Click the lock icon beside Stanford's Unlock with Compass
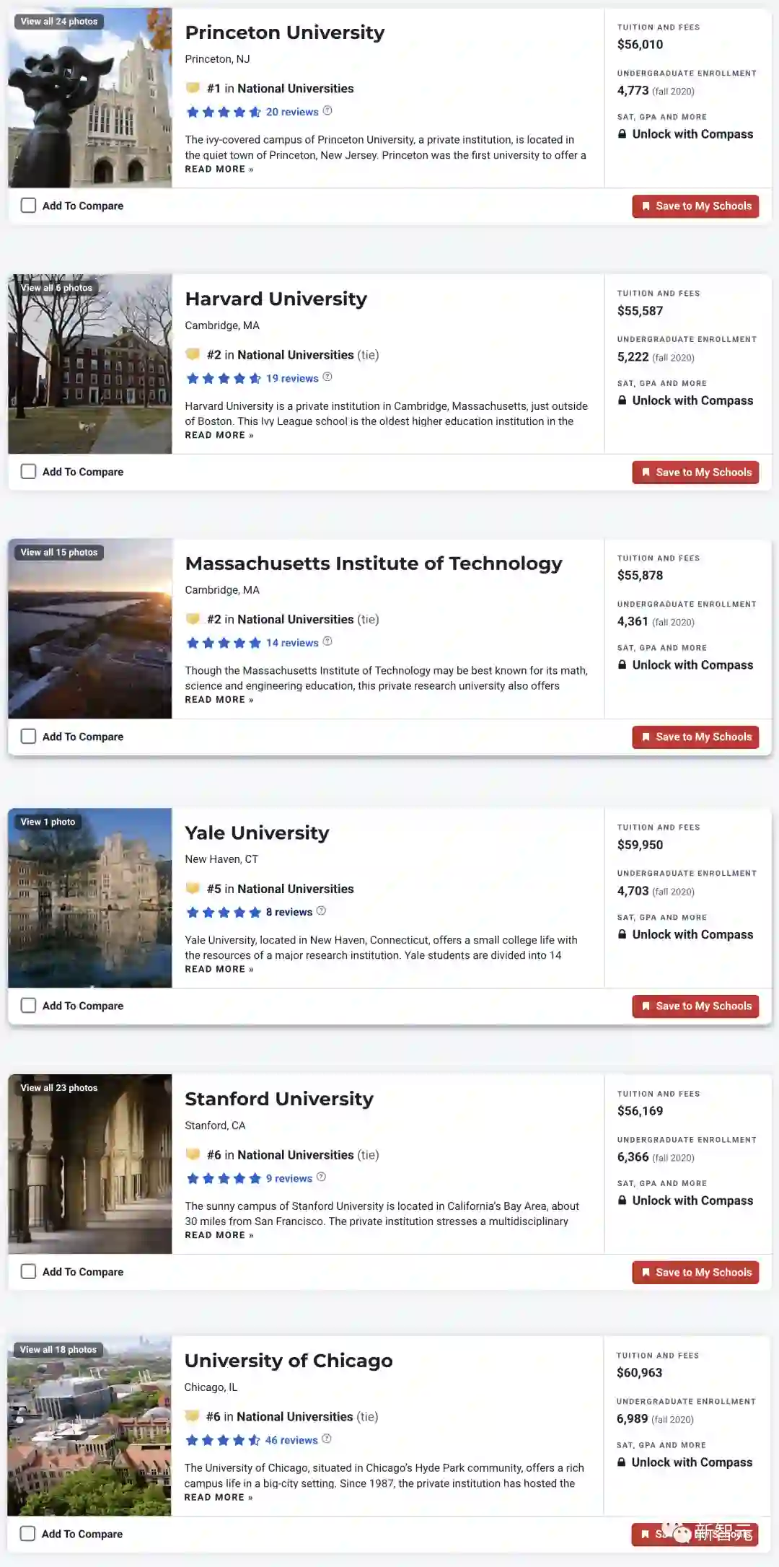The width and height of the screenshot is (779, 1567). [622, 1200]
